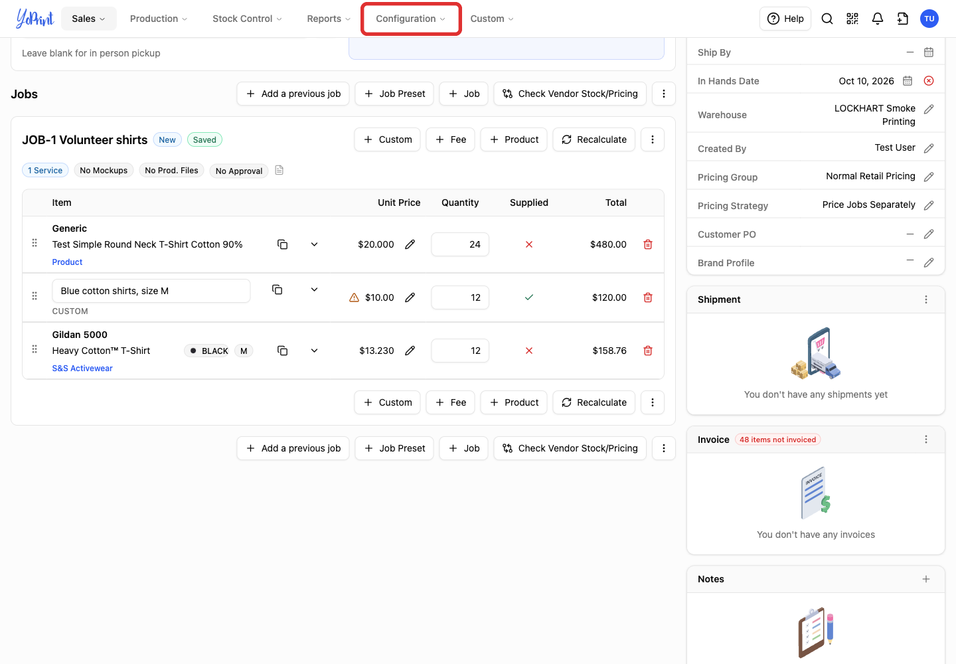The image size is (956, 664).
Task: Expand the Generic T-Shirt item details
Action: pyautogui.click(x=315, y=244)
